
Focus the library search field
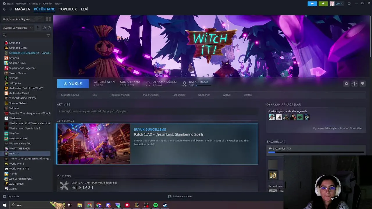tap(24, 35)
